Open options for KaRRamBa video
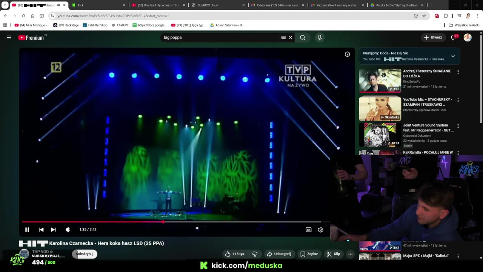This screenshot has height=272, width=483. pos(458,153)
